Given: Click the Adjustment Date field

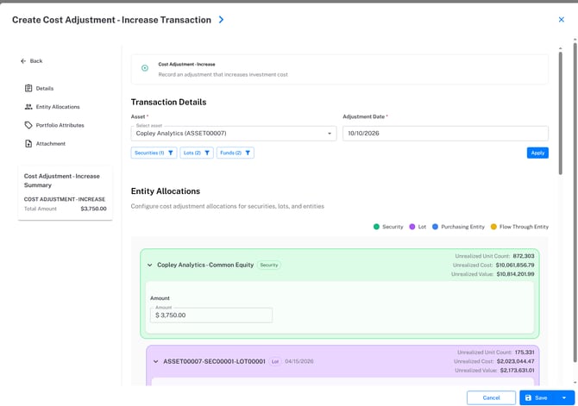Looking at the screenshot, I should click(445, 134).
